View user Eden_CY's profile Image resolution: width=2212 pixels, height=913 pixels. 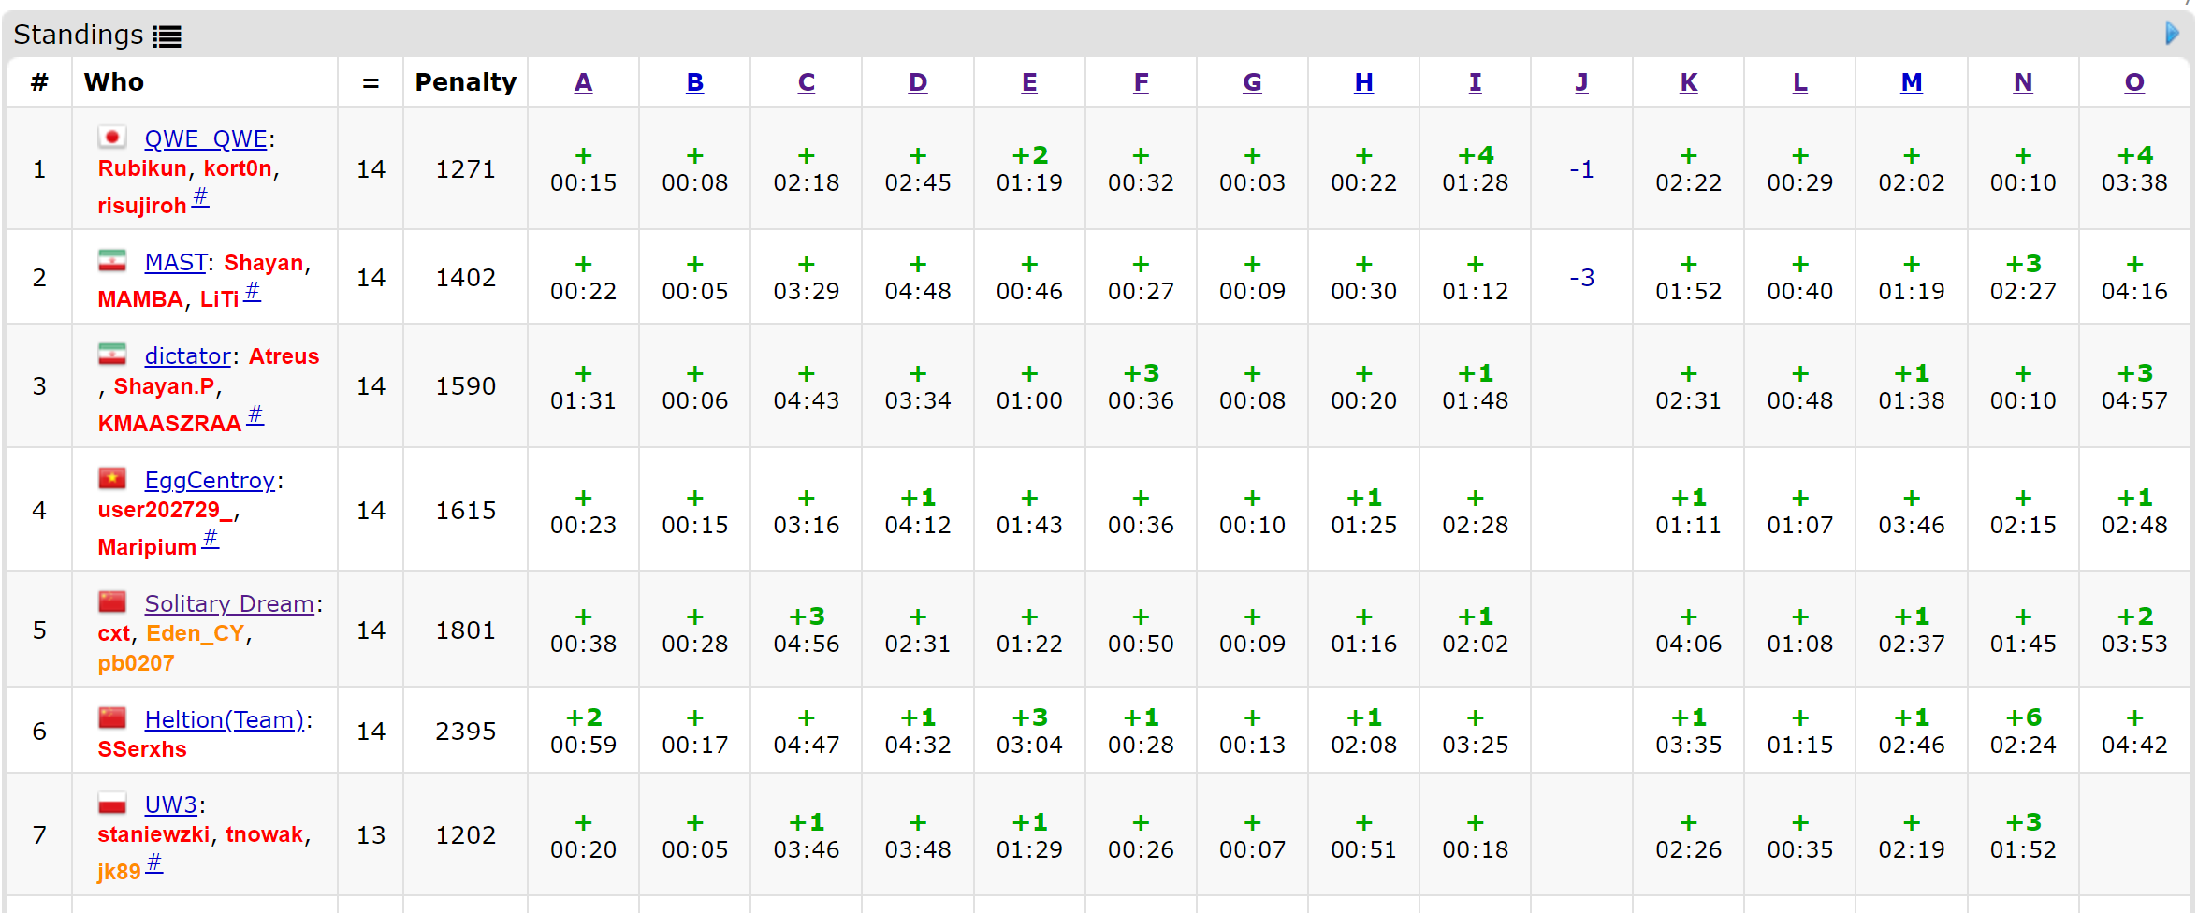point(196,633)
